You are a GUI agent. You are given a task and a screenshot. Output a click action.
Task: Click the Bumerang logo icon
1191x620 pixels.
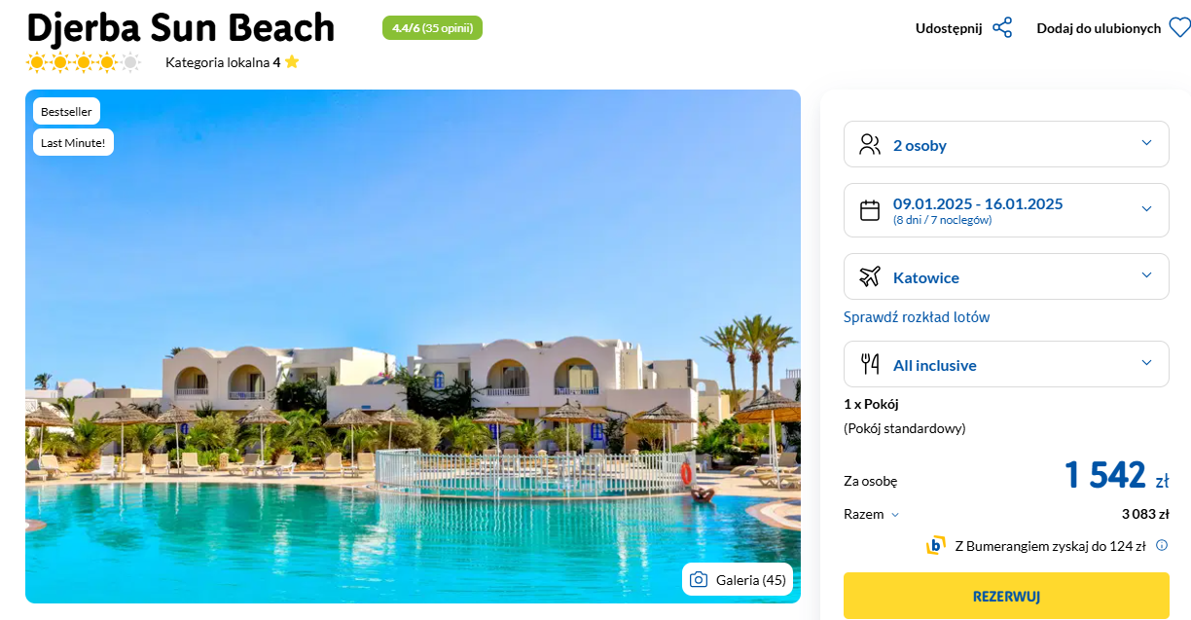tap(936, 546)
